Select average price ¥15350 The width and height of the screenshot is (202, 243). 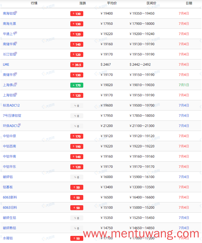107,218
